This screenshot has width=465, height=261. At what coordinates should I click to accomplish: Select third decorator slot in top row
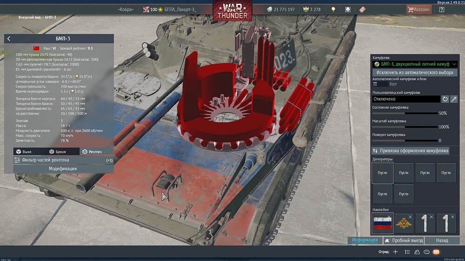pyautogui.click(x=425, y=173)
